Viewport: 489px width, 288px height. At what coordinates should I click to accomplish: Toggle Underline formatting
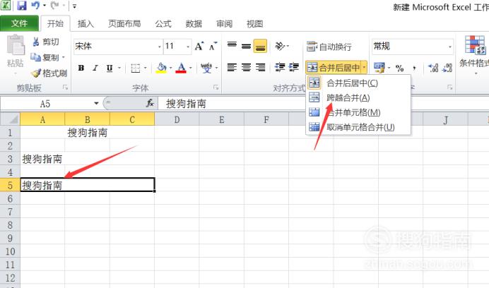(x=110, y=68)
